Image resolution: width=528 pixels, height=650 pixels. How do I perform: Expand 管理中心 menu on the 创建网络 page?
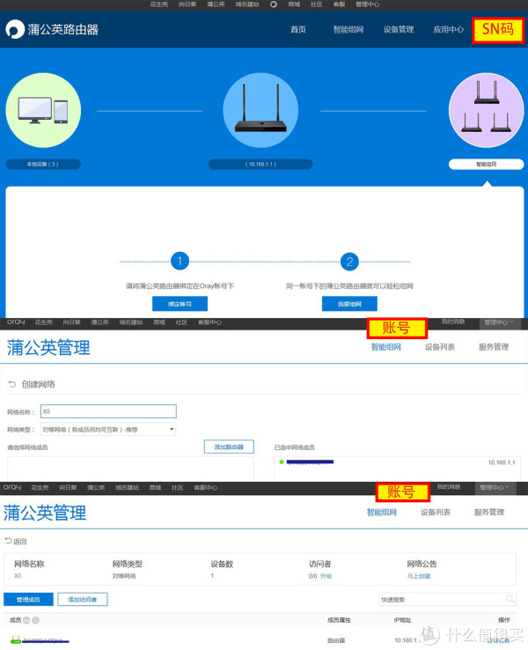(x=499, y=322)
